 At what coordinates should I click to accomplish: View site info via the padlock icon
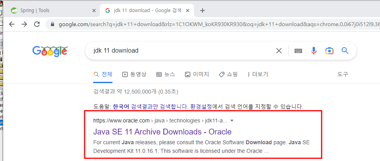point(52,24)
